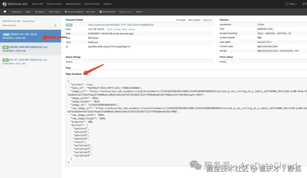Click the Search Query input field
The image size is (307, 178).
click(x=27, y=26)
